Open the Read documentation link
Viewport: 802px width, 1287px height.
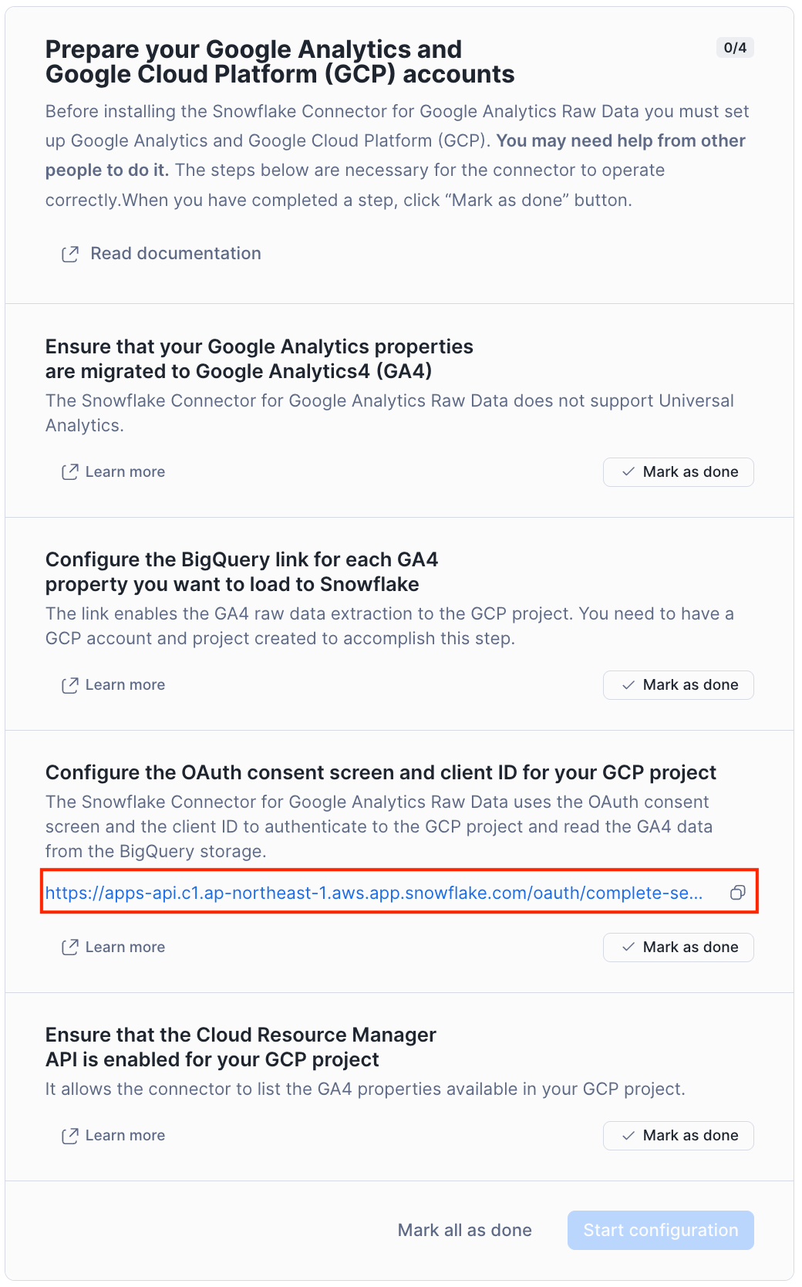pyautogui.click(x=176, y=254)
